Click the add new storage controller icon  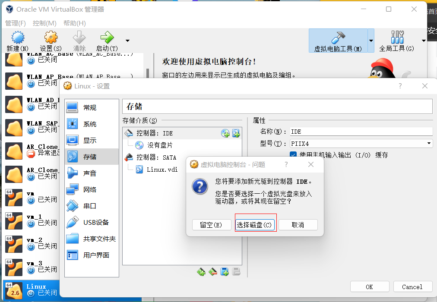click(201, 271)
